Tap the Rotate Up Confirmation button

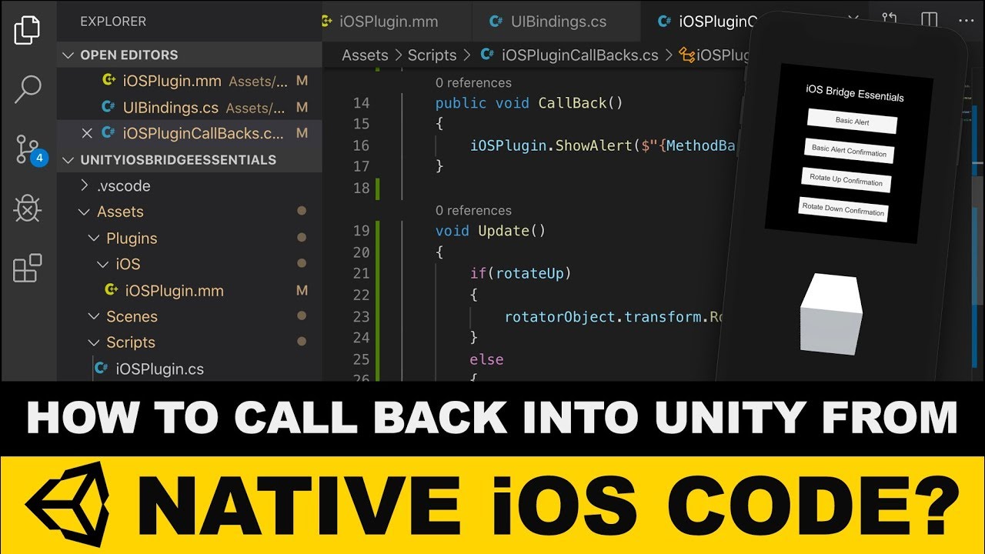[x=846, y=180]
